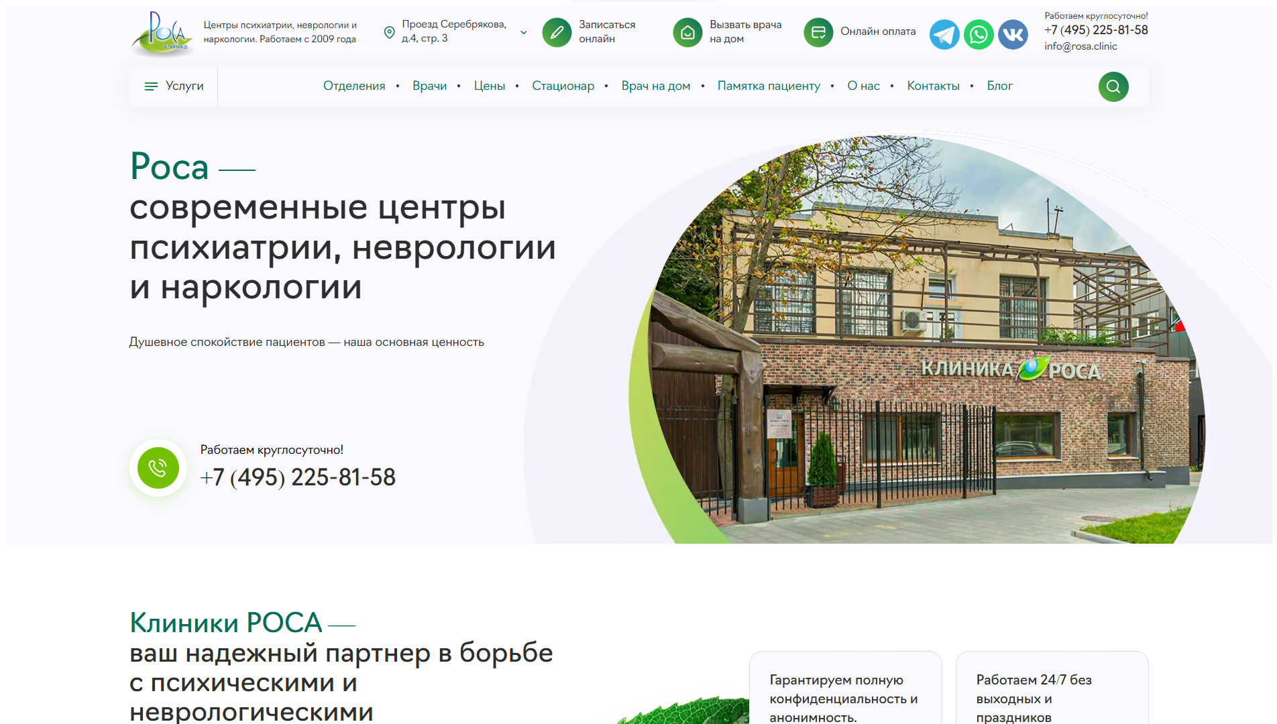Open the Контакты page
This screenshot has height=724, width=1277.
tap(934, 86)
